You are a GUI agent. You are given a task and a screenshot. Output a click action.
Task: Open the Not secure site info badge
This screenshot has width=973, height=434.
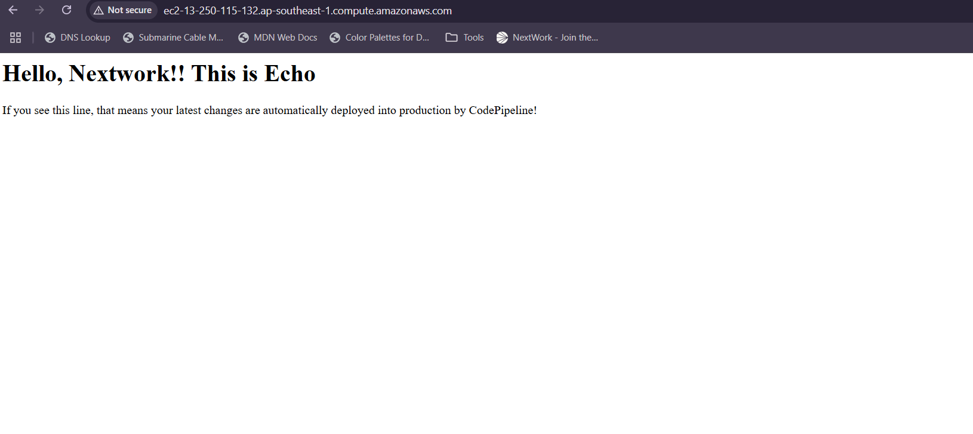click(123, 10)
